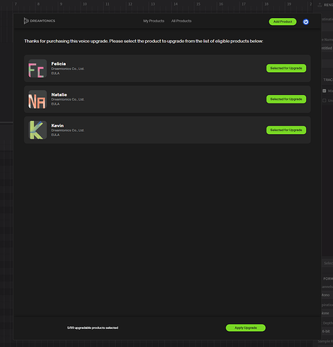Click the Kevin product name
Image resolution: width=333 pixels, height=347 pixels.
pos(58,126)
